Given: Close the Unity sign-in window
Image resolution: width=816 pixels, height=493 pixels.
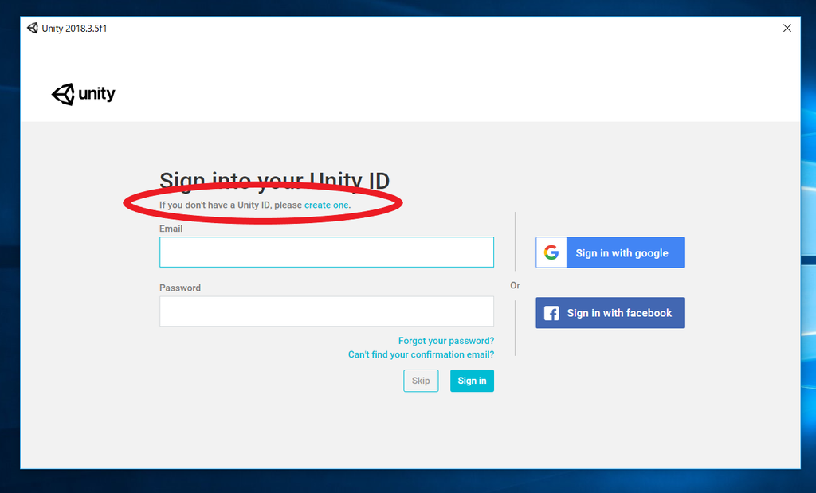Looking at the screenshot, I should point(787,28).
